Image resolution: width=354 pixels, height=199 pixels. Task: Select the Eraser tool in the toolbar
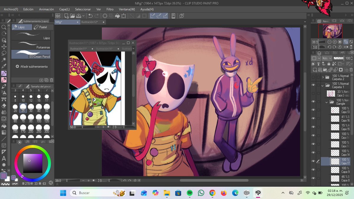[4, 106]
